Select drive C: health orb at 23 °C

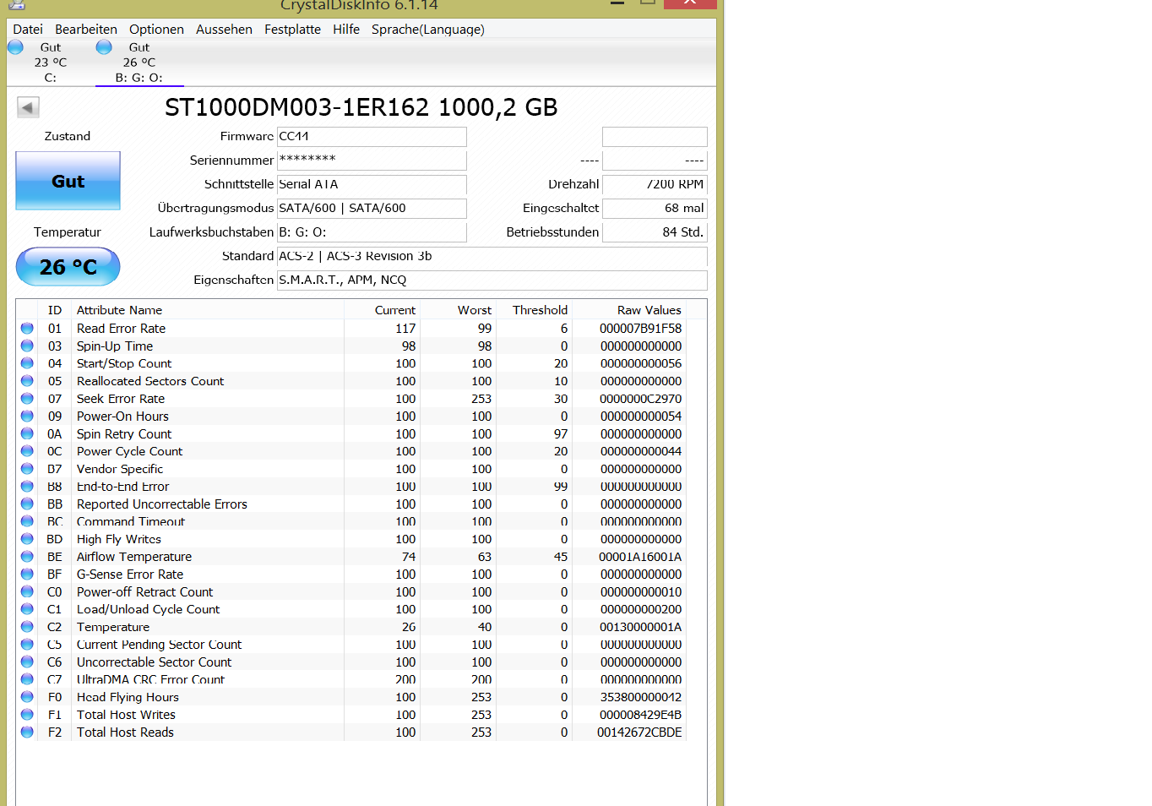pyautogui.click(x=15, y=47)
